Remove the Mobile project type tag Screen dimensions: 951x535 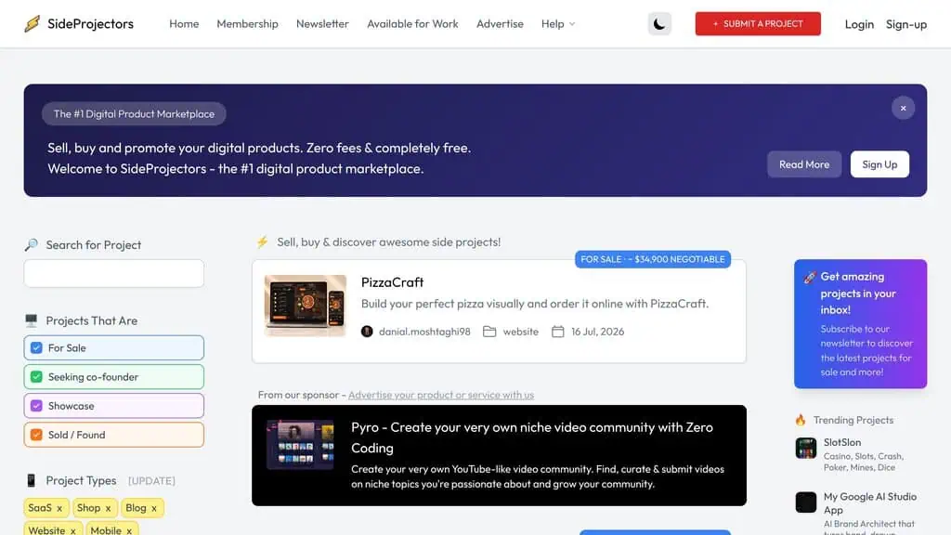click(128, 530)
